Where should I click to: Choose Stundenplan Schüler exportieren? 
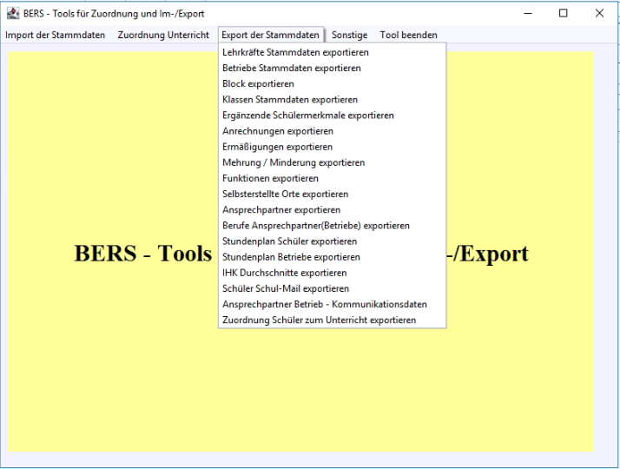(289, 241)
